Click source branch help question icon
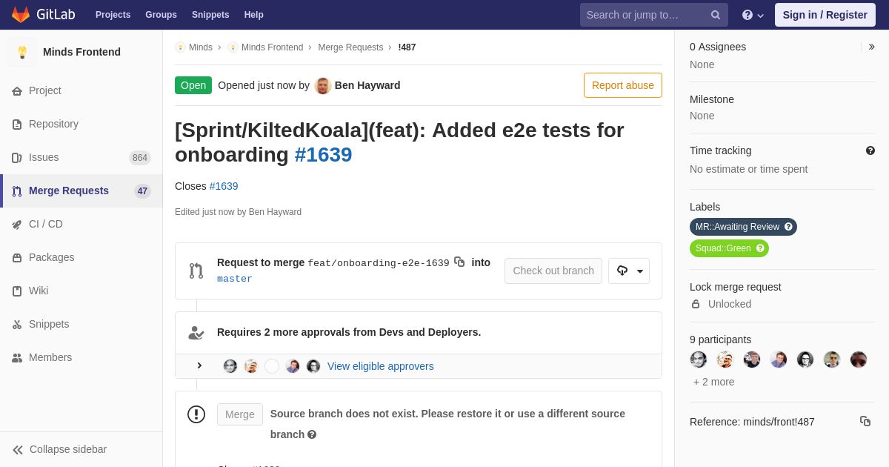 tap(312, 434)
